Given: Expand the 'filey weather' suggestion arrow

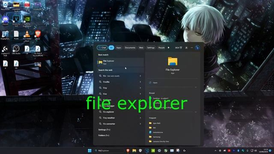Looking at the screenshot, I should tap(140, 118).
